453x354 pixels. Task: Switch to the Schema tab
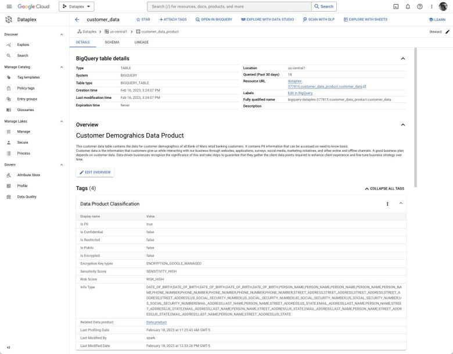point(112,42)
